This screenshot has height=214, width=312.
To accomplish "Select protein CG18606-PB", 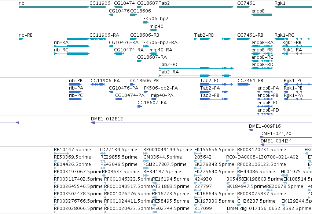I will click(144, 81).
